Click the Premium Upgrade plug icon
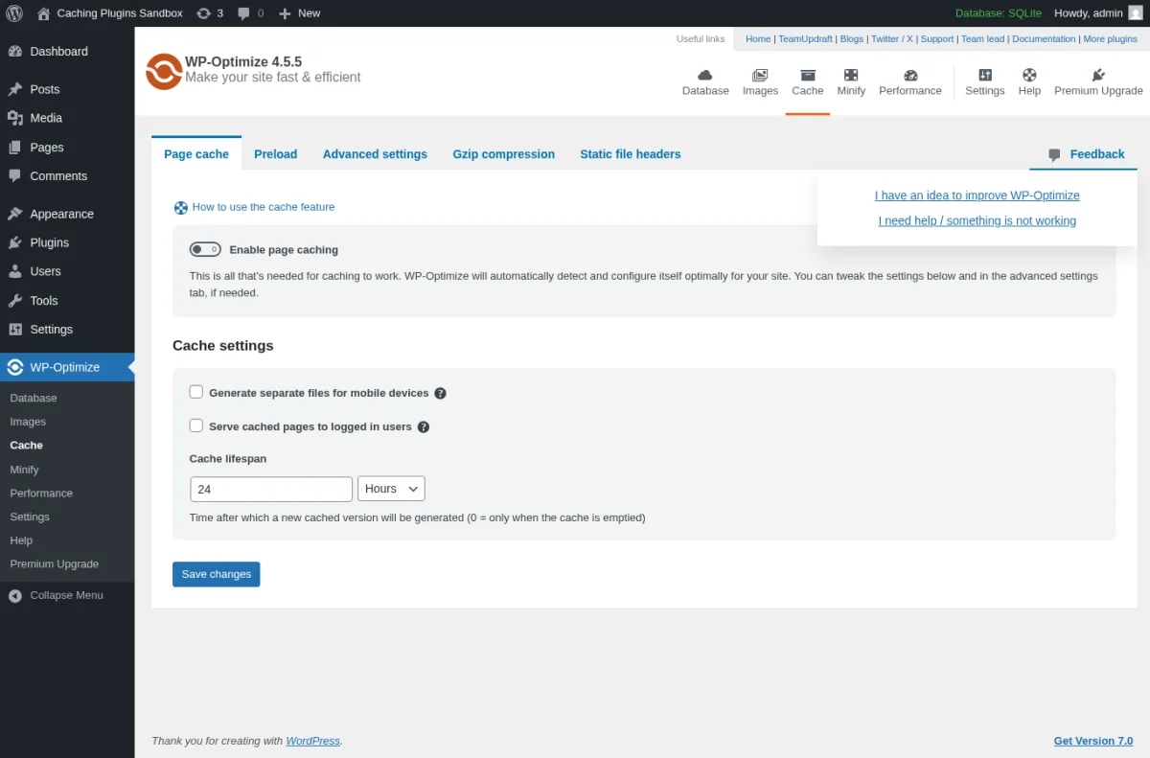1150x758 pixels. tap(1098, 75)
